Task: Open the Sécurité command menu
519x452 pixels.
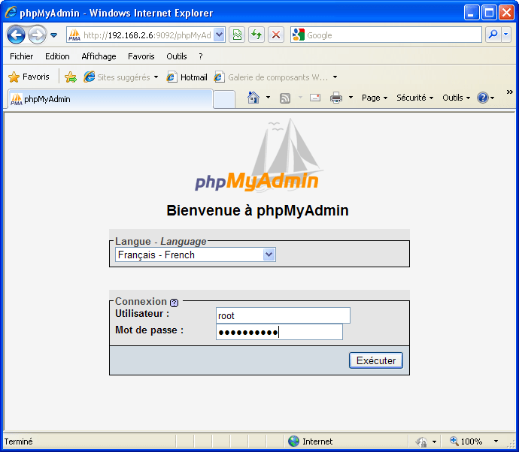Action: point(414,98)
